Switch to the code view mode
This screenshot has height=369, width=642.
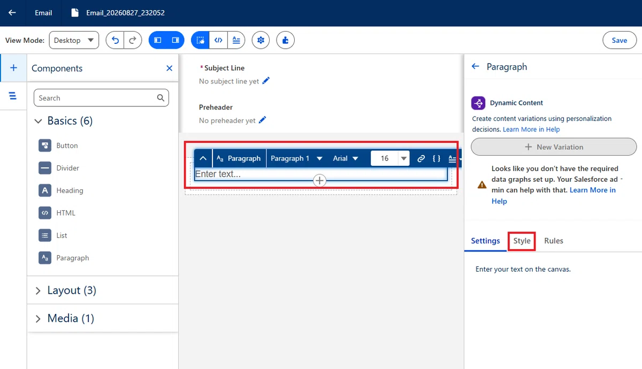(x=218, y=40)
